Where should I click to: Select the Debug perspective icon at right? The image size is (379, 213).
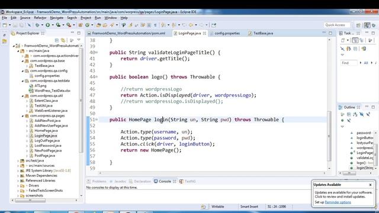coord(374,25)
